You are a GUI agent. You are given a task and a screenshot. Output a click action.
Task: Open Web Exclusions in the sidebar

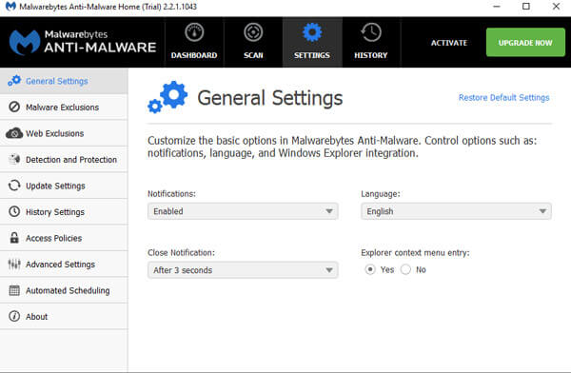pyautogui.click(x=64, y=133)
